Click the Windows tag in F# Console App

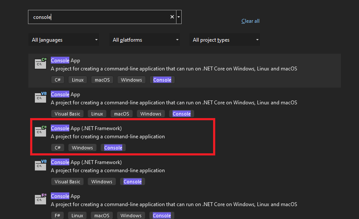pyautogui.click(x=131, y=215)
